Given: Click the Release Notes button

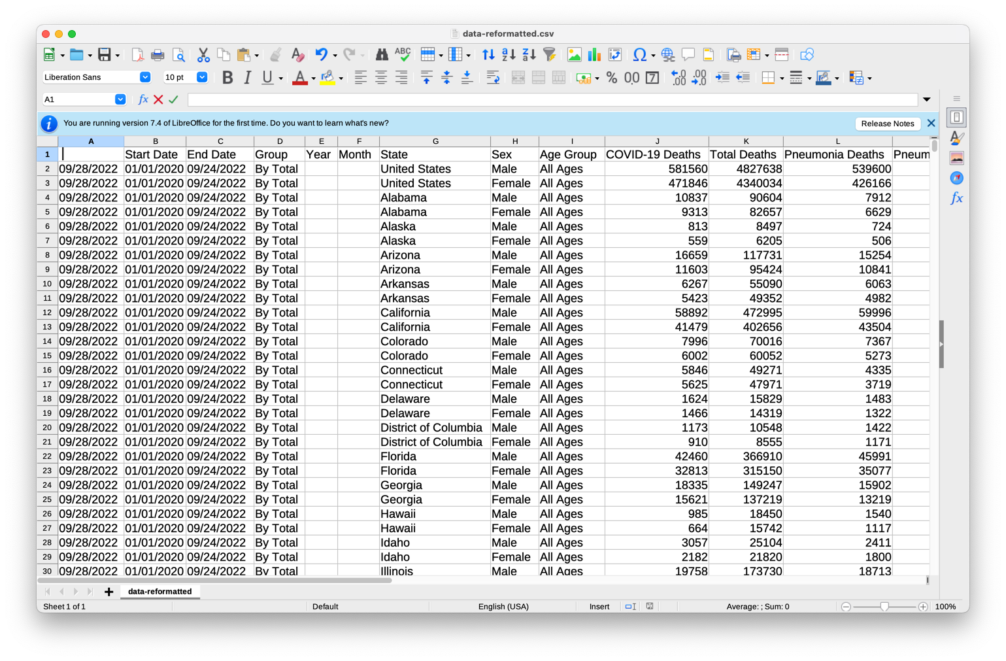Looking at the screenshot, I should 888,124.
